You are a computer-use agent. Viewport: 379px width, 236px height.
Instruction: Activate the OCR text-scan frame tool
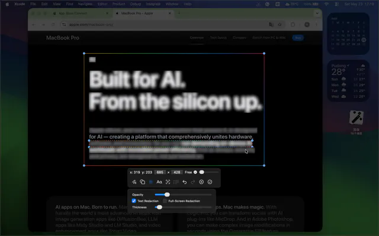(168, 182)
